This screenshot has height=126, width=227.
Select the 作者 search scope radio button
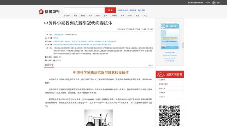coord(95,16)
